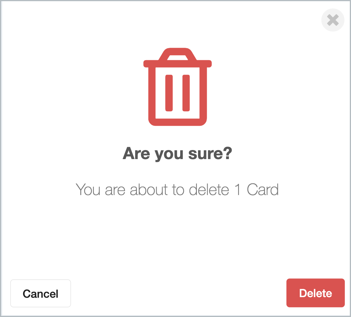Dismiss the confirmation via gray circular X

[333, 20]
